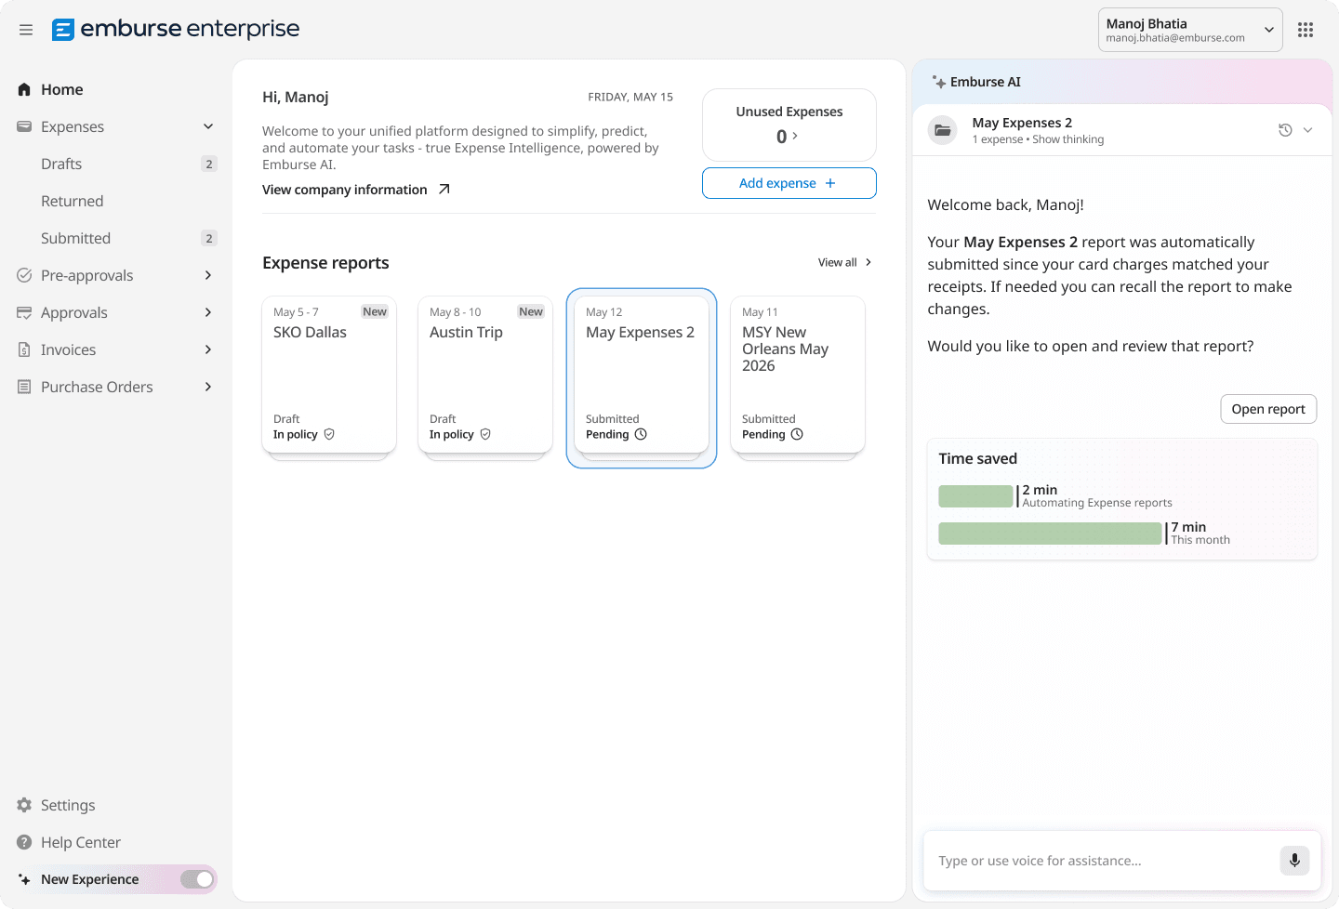
Task: Click the New badge on SKO Dallas
Action: pyautogui.click(x=375, y=311)
